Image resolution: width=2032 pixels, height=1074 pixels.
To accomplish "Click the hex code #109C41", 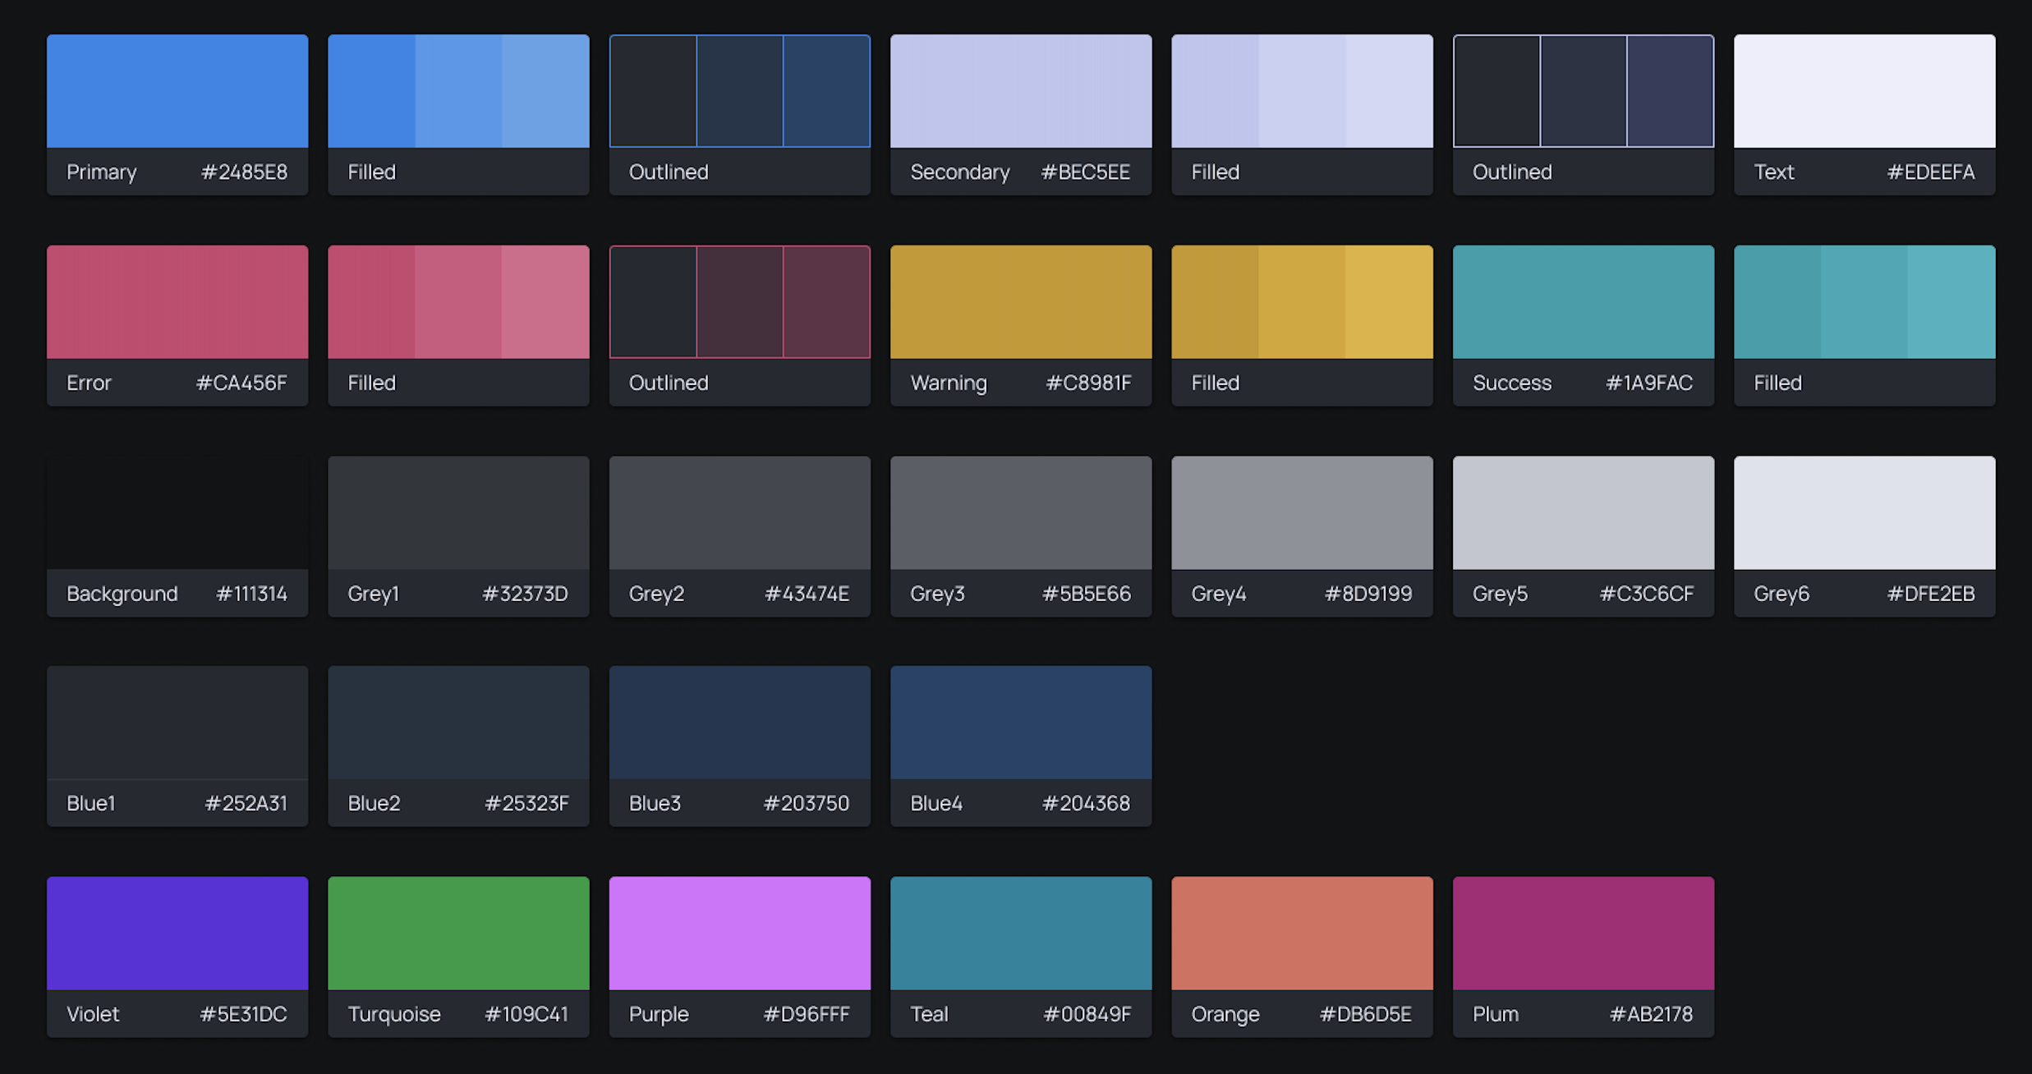I will pos(526,1014).
